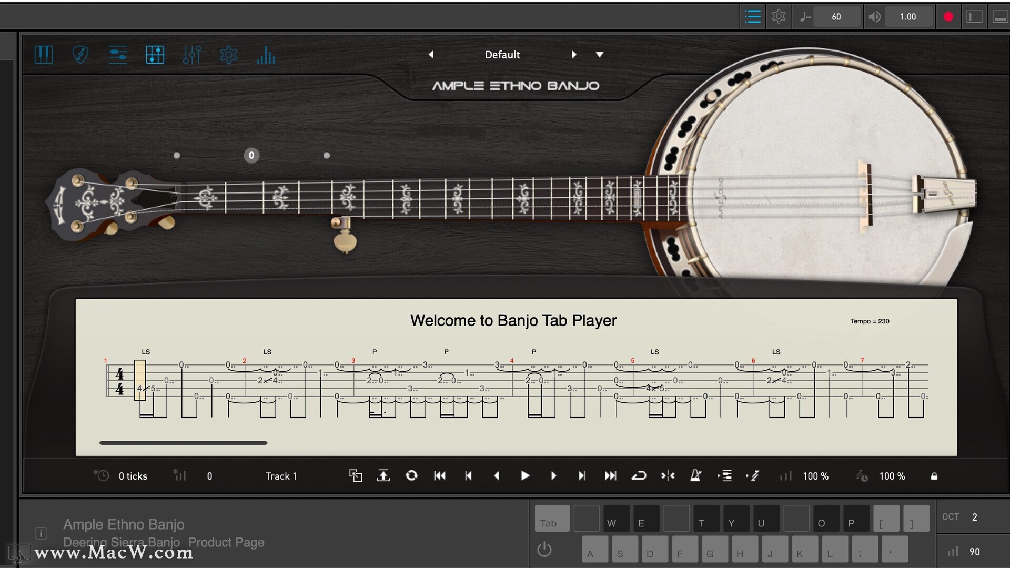This screenshot has width=1010, height=568.
Task: Toggle the keyboard power button
Action: click(x=544, y=550)
